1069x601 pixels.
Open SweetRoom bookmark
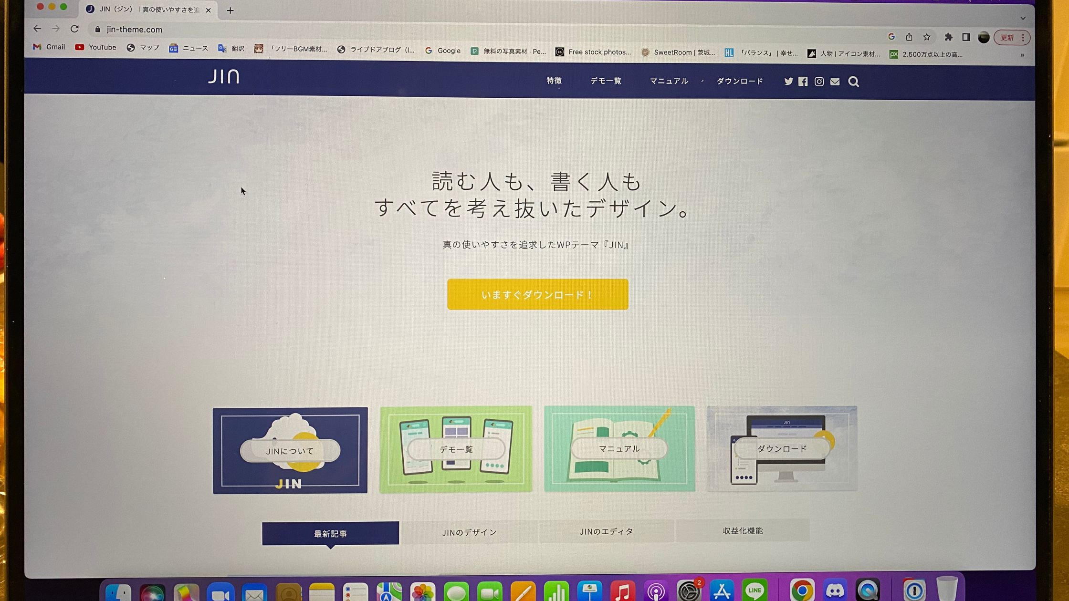pos(678,52)
